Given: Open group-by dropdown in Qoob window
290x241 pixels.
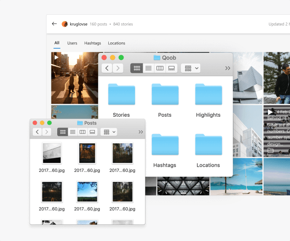Looking at the screenshot, I should coord(191,68).
